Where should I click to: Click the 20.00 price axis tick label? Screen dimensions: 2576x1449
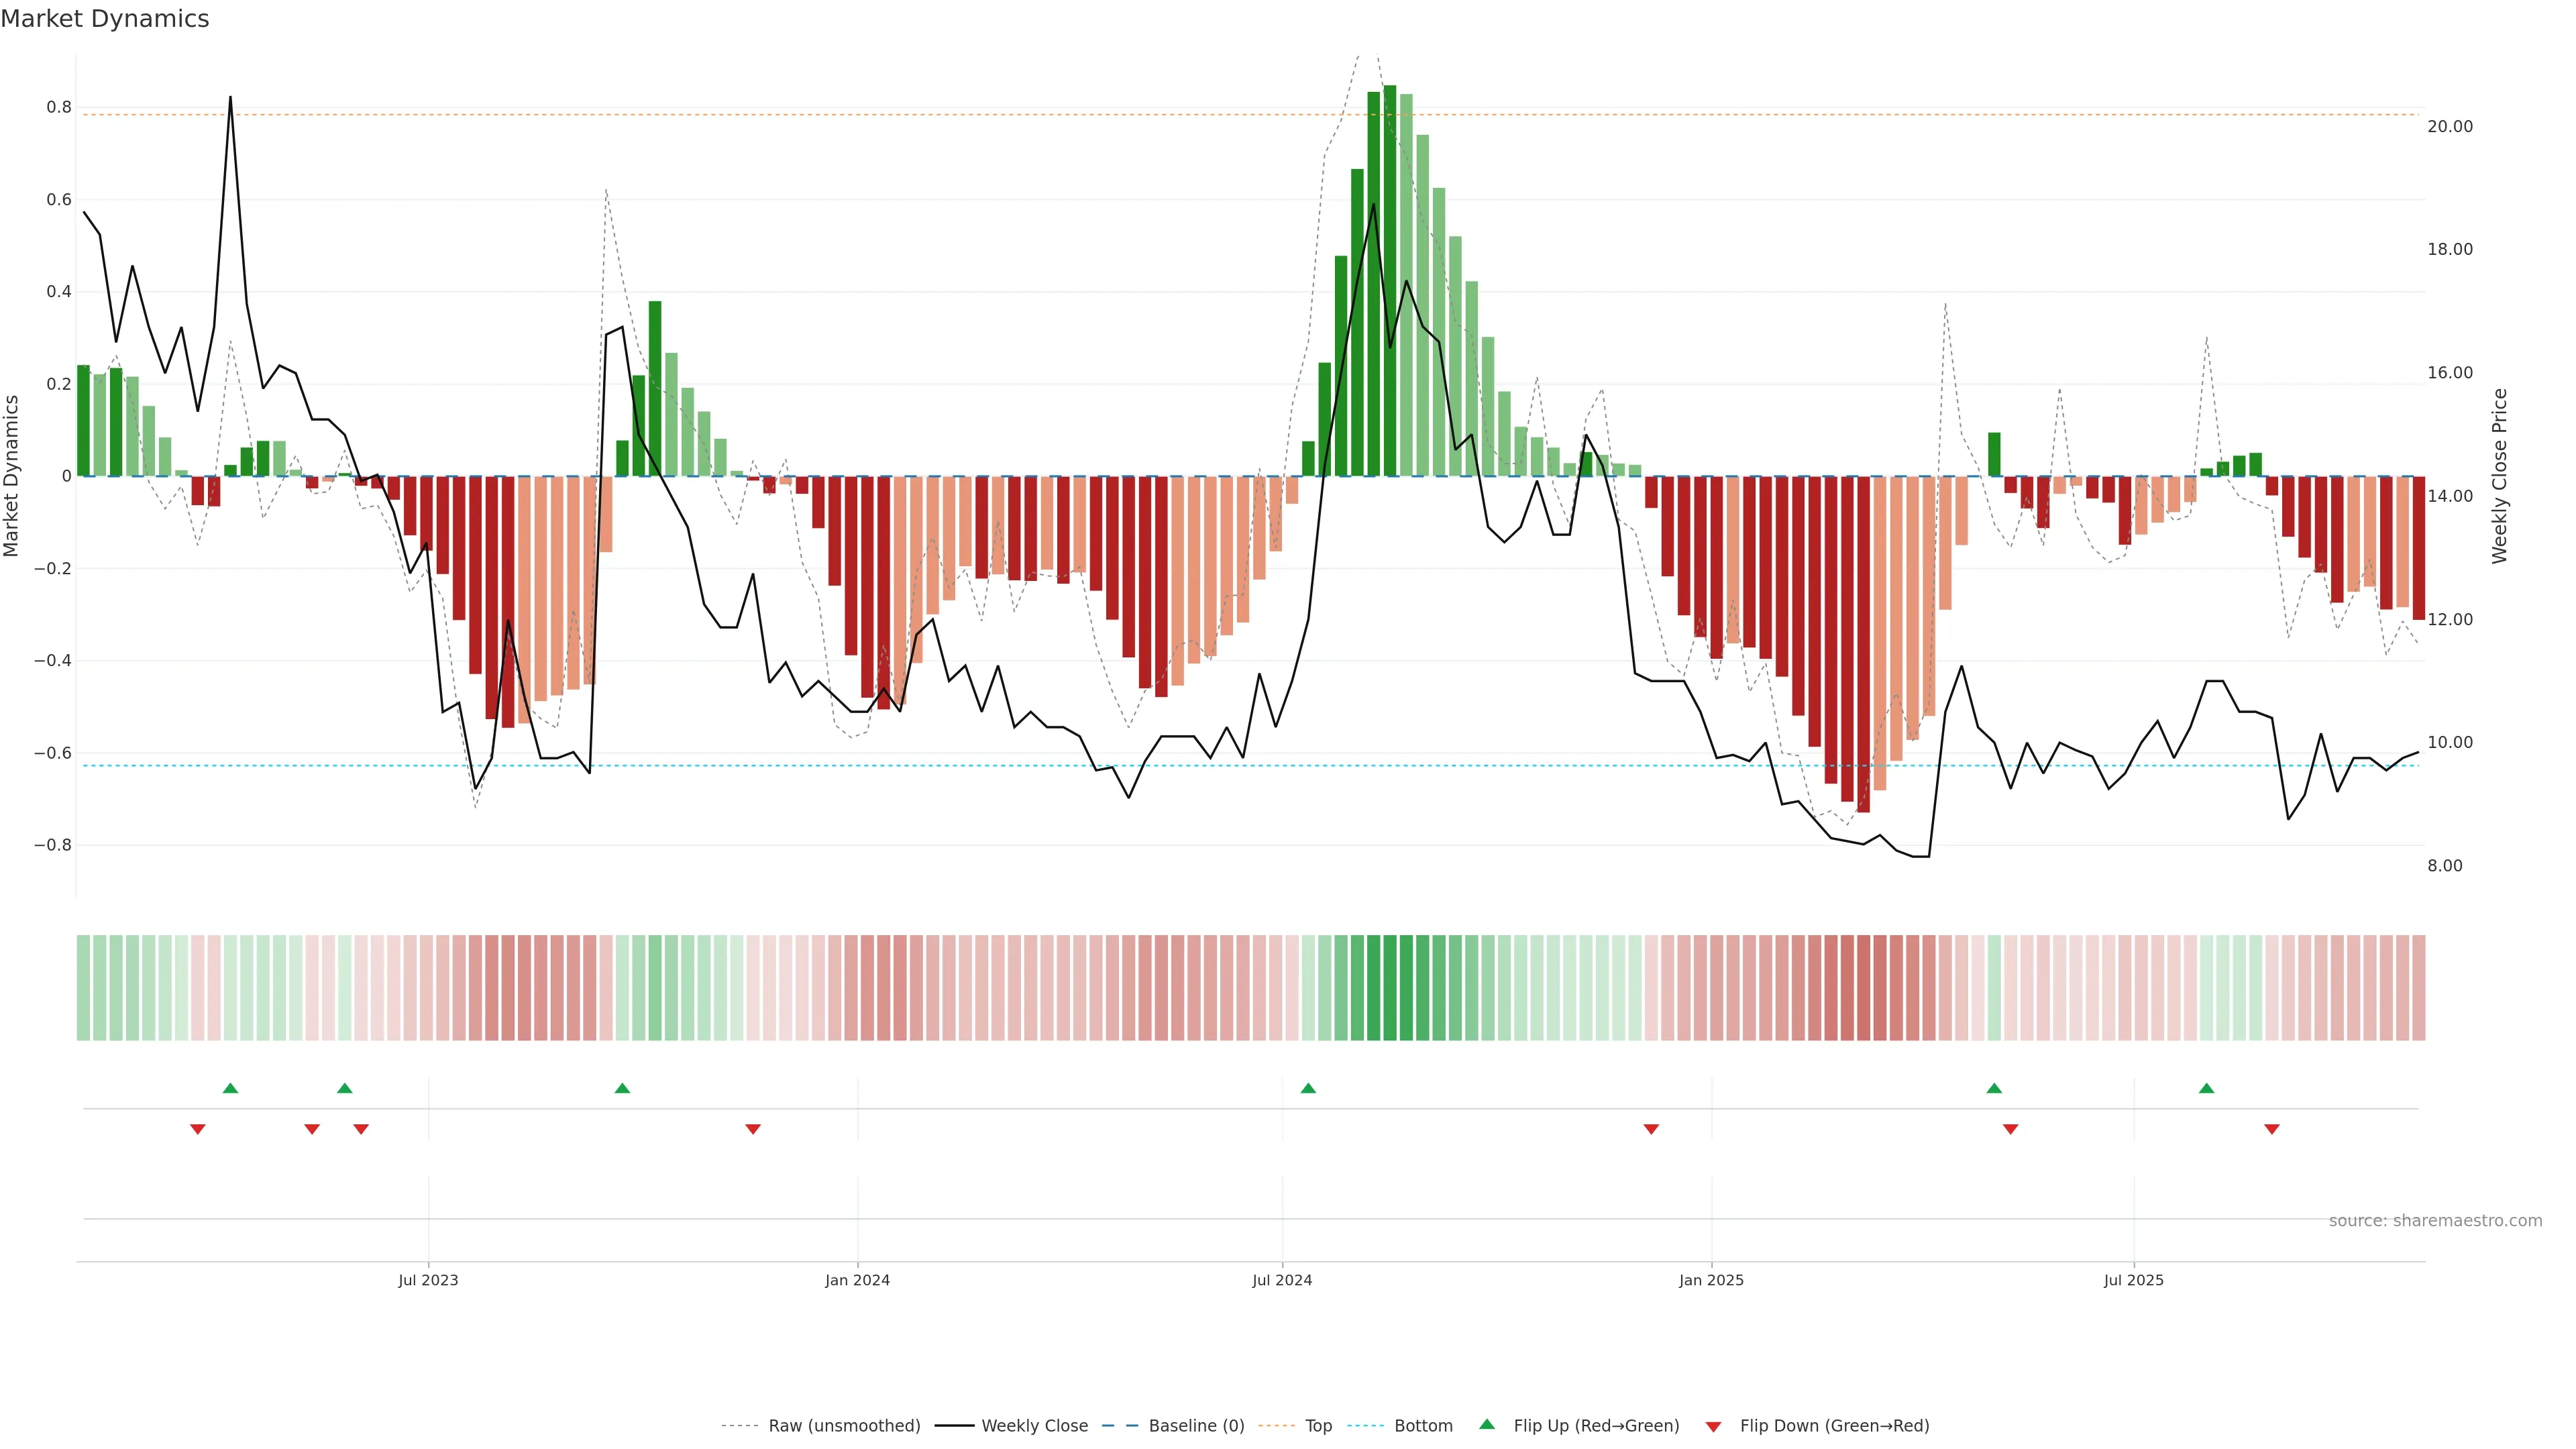click(x=2449, y=127)
